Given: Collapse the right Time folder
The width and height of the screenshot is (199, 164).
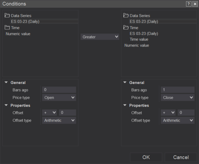Looking at the screenshot, I should pyautogui.click(x=126, y=28).
